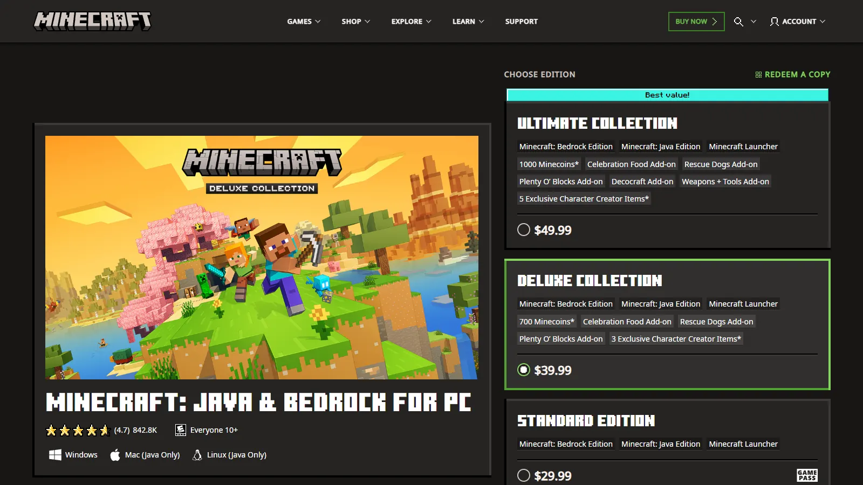Click the Linux penguin platform icon
863x485 pixels.
coord(197,455)
